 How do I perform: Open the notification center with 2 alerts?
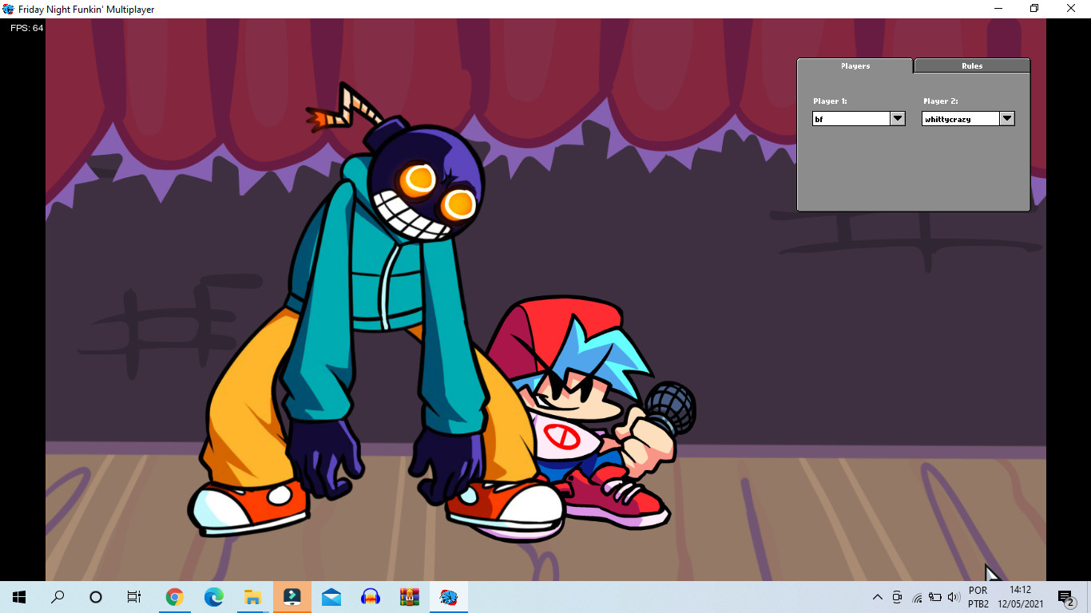[1065, 597]
